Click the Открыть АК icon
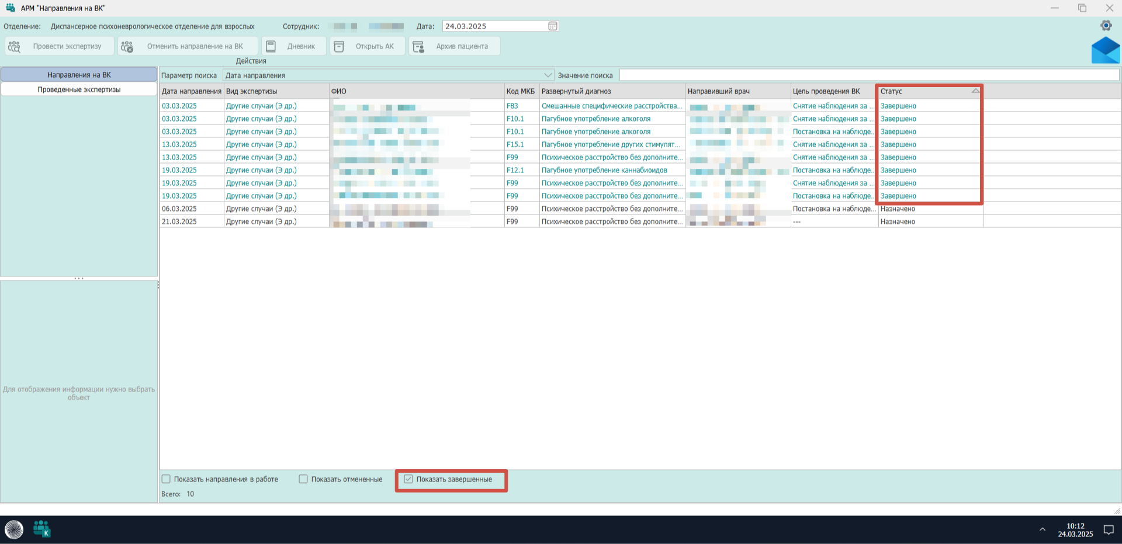1122x544 pixels. pyautogui.click(x=339, y=47)
